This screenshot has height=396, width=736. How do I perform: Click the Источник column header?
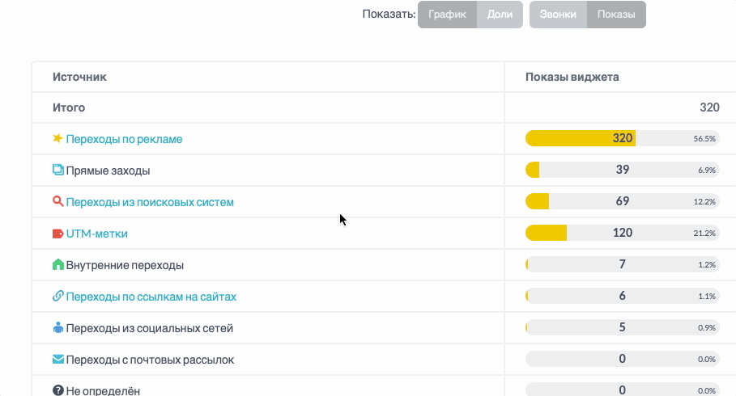pyautogui.click(x=79, y=77)
